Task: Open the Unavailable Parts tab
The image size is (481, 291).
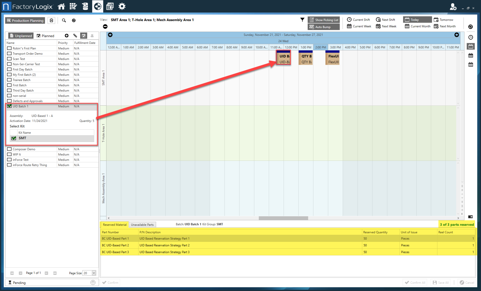Action: point(142,225)
